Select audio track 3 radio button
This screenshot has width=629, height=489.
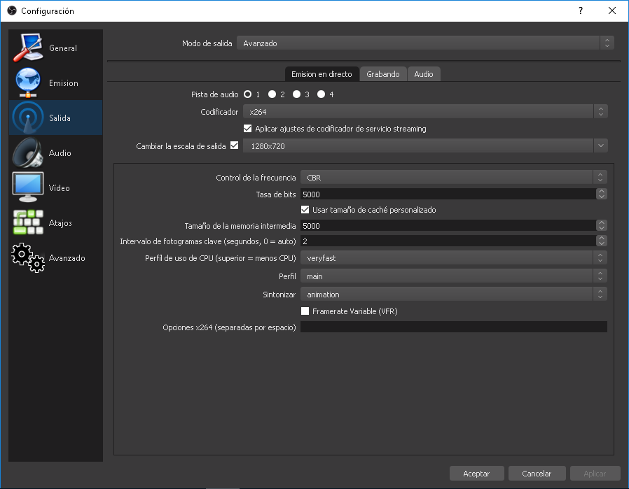click(x=297, y=94)
